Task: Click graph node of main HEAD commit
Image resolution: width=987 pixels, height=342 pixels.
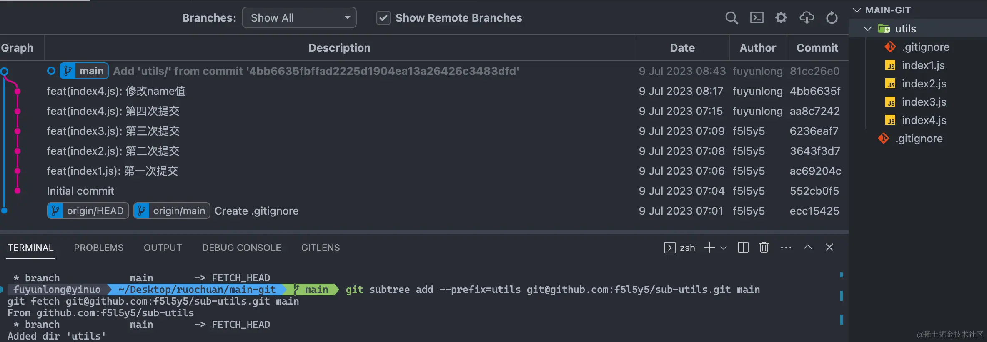Action: (4, 71)
